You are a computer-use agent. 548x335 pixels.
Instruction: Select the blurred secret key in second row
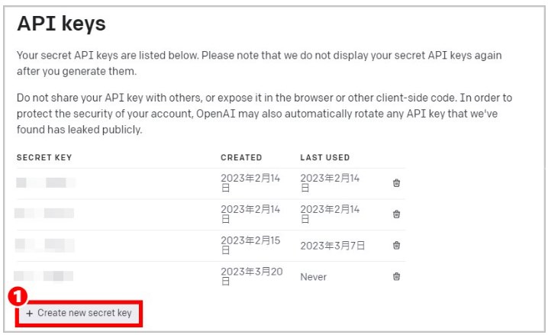[x=46, y=214]
